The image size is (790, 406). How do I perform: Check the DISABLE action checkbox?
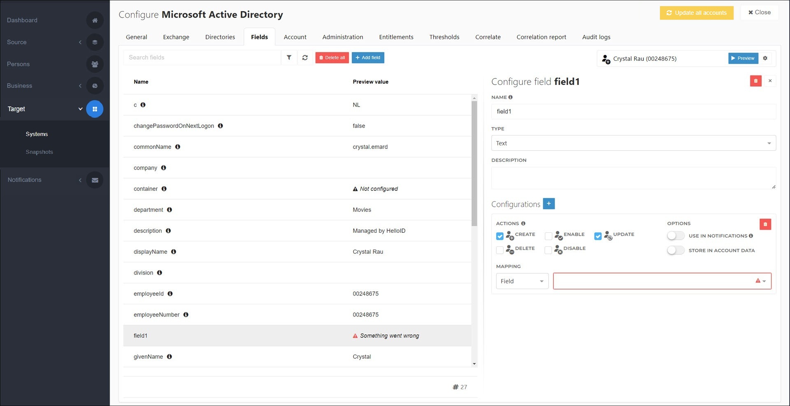point(548,250)
